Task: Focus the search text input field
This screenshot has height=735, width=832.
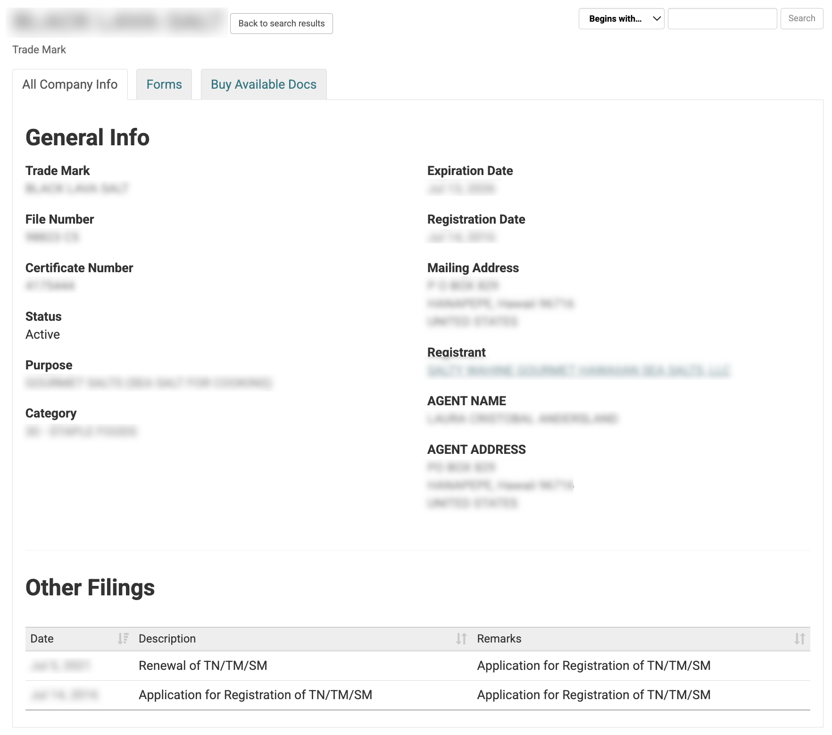Action: pos(722,19)
